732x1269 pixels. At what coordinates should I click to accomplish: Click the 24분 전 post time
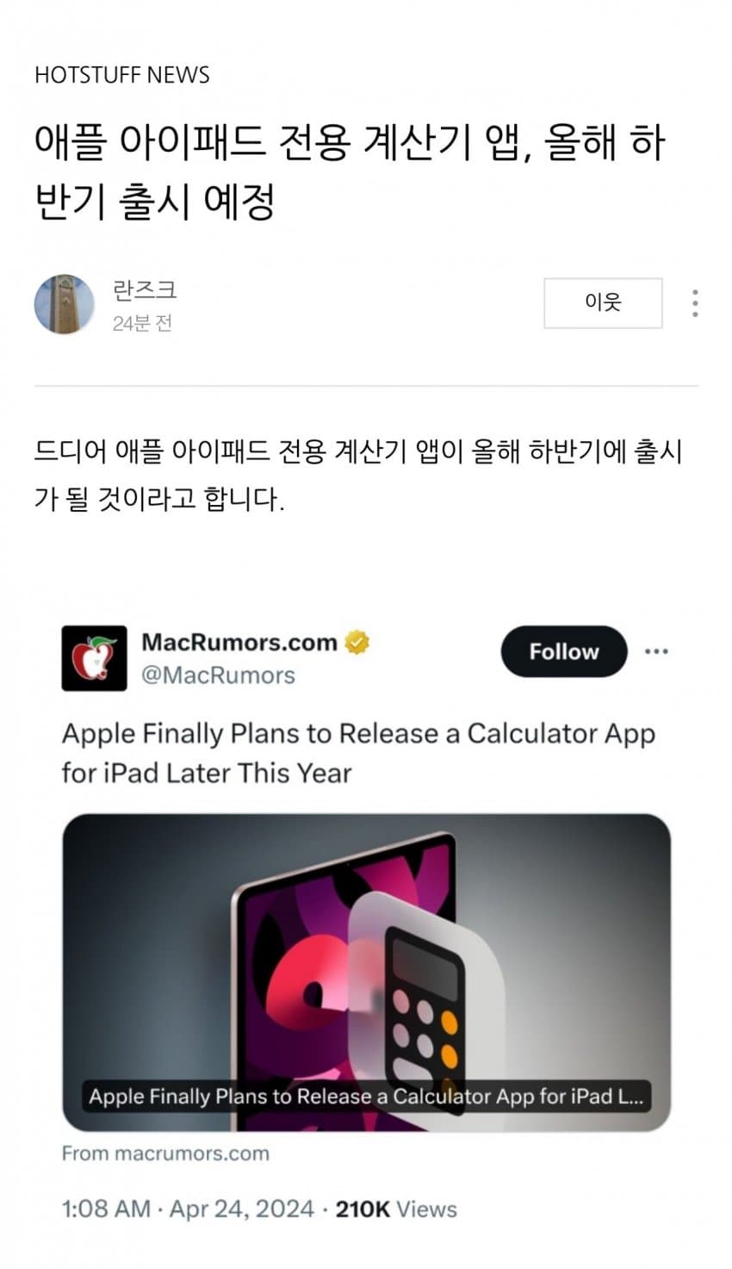tap(142, 323)
